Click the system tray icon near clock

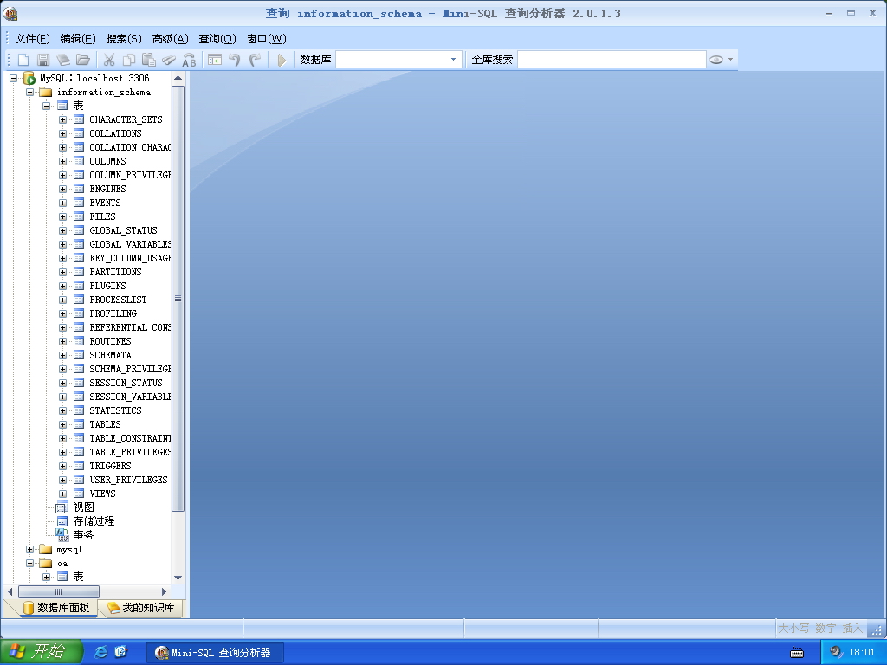(x=836, y=652)
